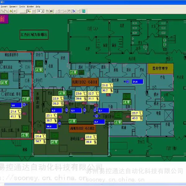
Task: Click the AHU102-6101 orange button
Action: click(85, 82)
